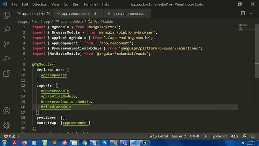Click AppRoutingModule on line 14
This screenshot has width=259, height=146.
[58, 97]
